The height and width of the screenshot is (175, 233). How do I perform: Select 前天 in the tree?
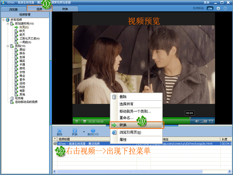22,35
